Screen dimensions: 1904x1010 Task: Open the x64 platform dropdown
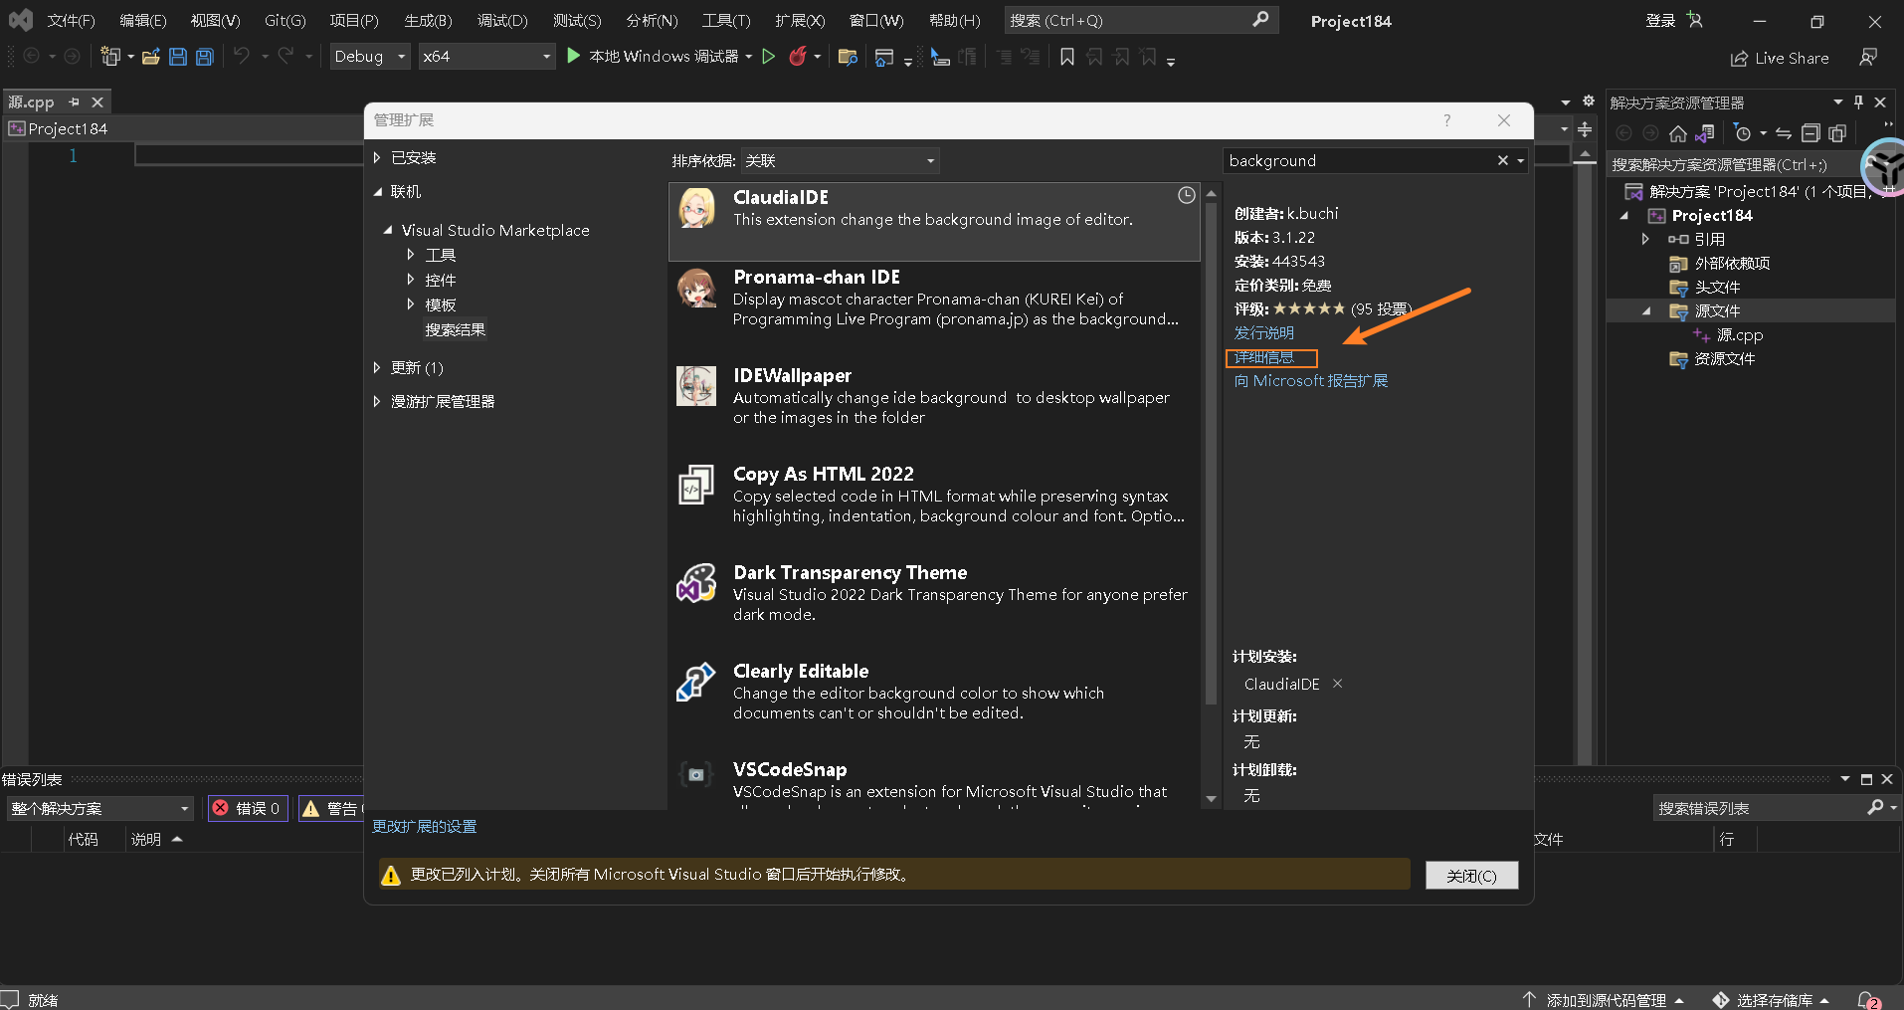[485, 57]
